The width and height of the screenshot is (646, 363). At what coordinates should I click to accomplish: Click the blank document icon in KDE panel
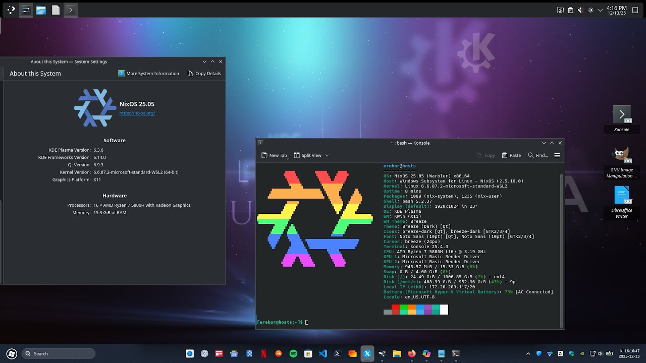56,10
